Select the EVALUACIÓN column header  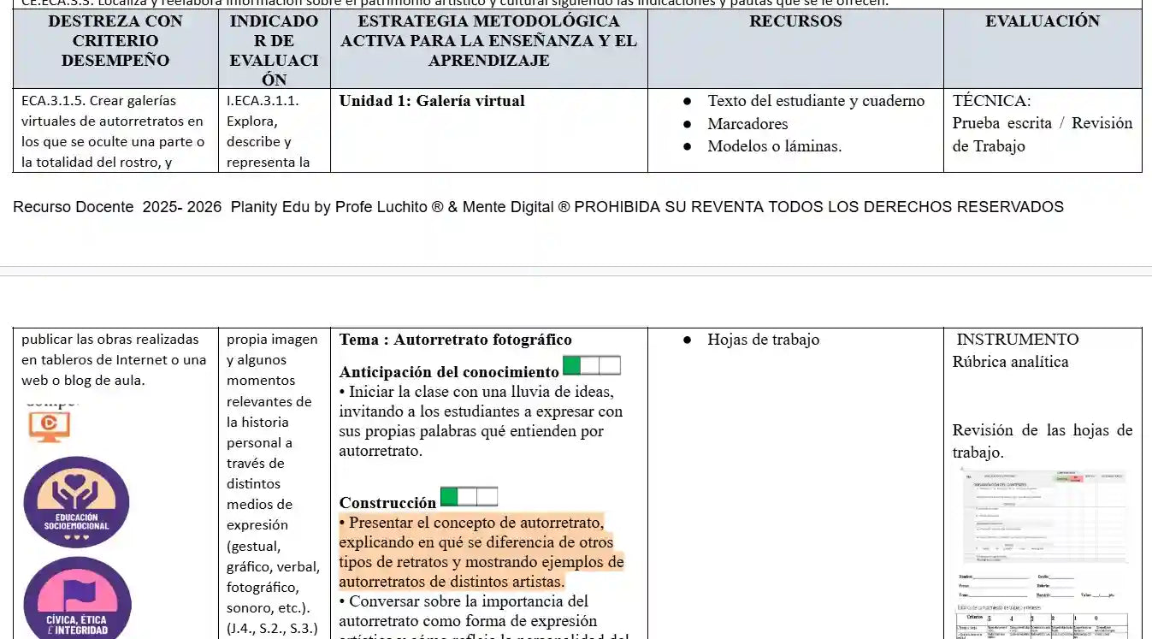point(1042,22)
